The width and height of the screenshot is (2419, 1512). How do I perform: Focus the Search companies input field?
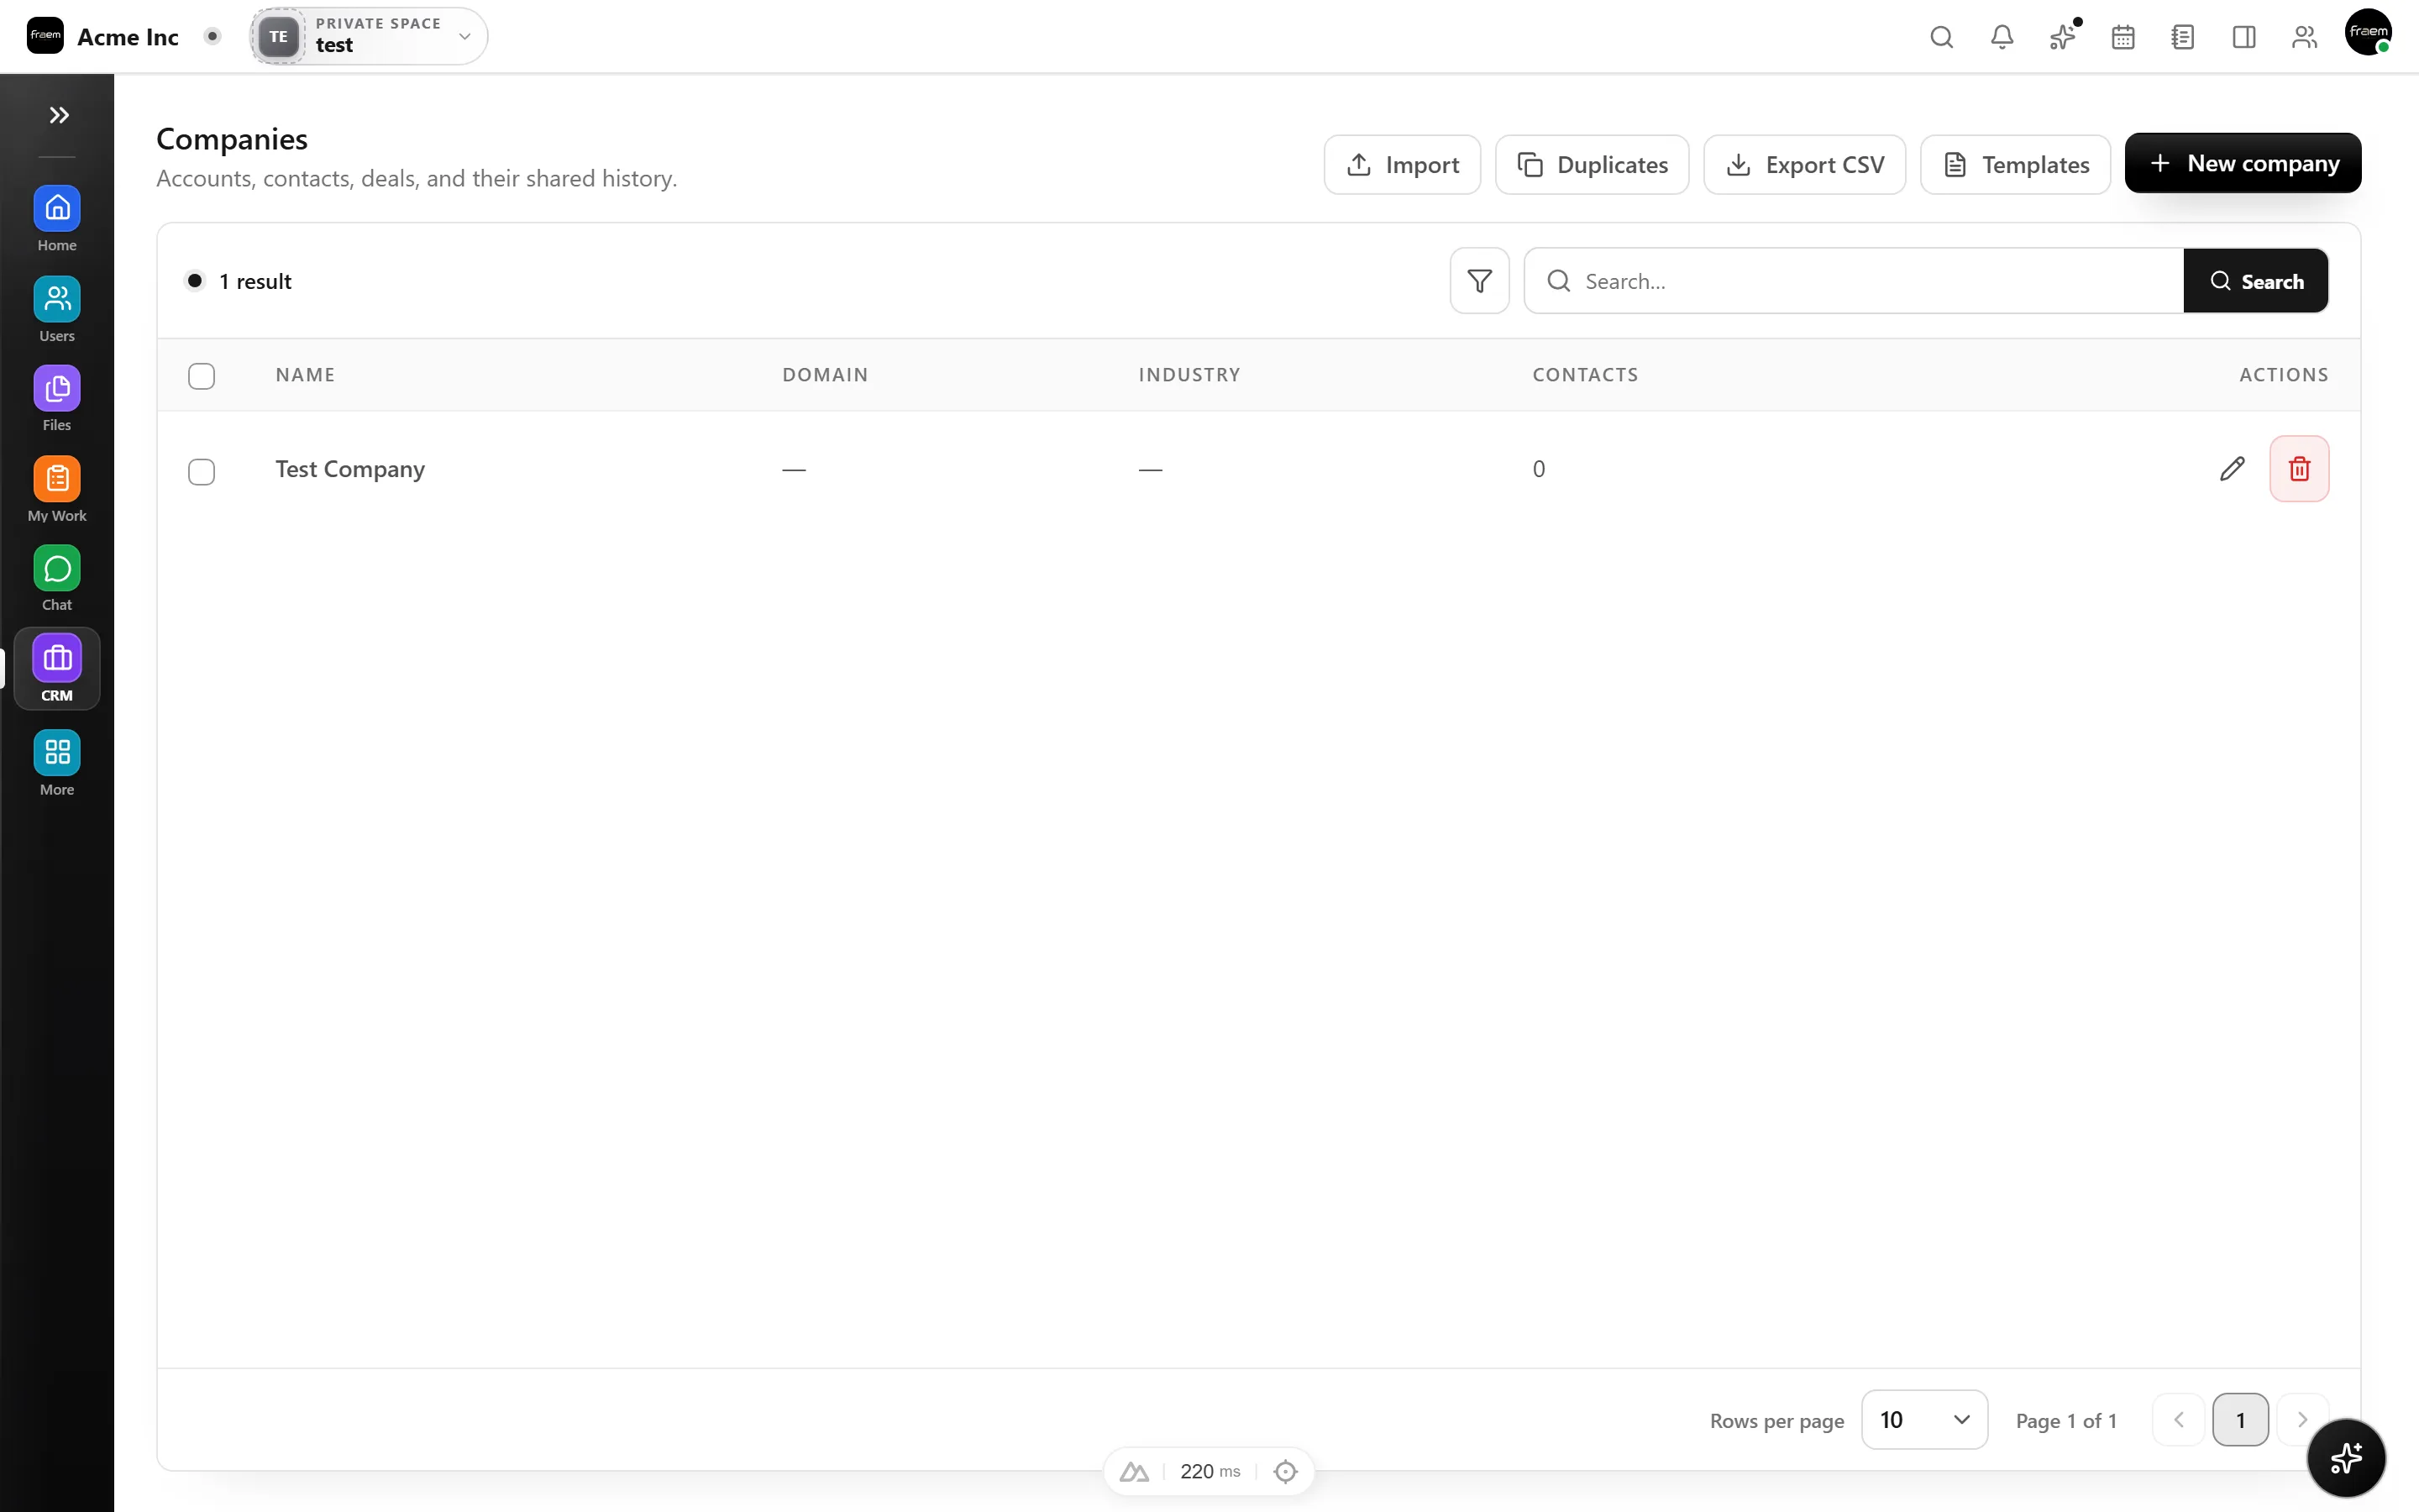(1855, 281)
